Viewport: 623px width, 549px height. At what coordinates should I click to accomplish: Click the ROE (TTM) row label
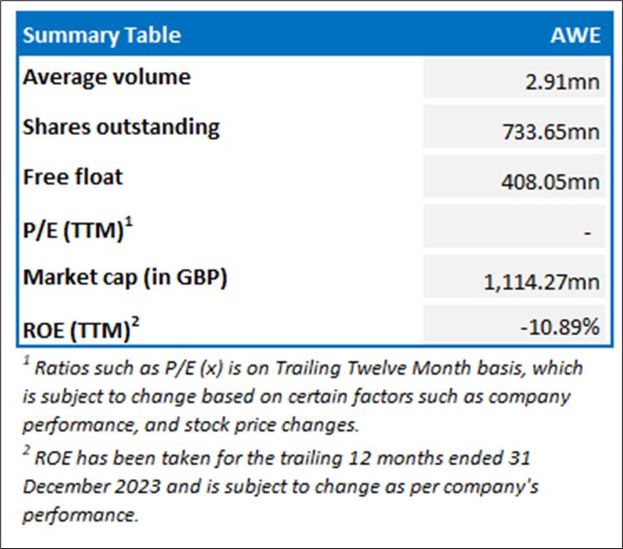click(74, 329)
